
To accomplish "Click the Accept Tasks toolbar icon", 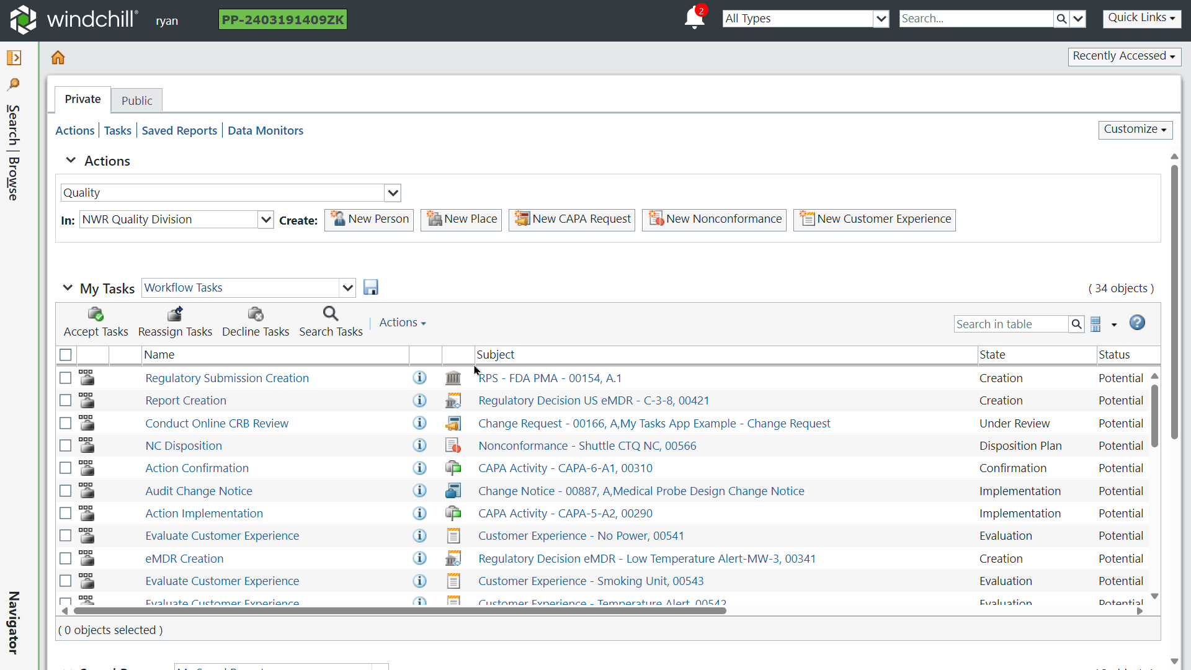I will 96,314.
